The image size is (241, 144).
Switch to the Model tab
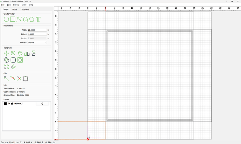tap(15, 9)
